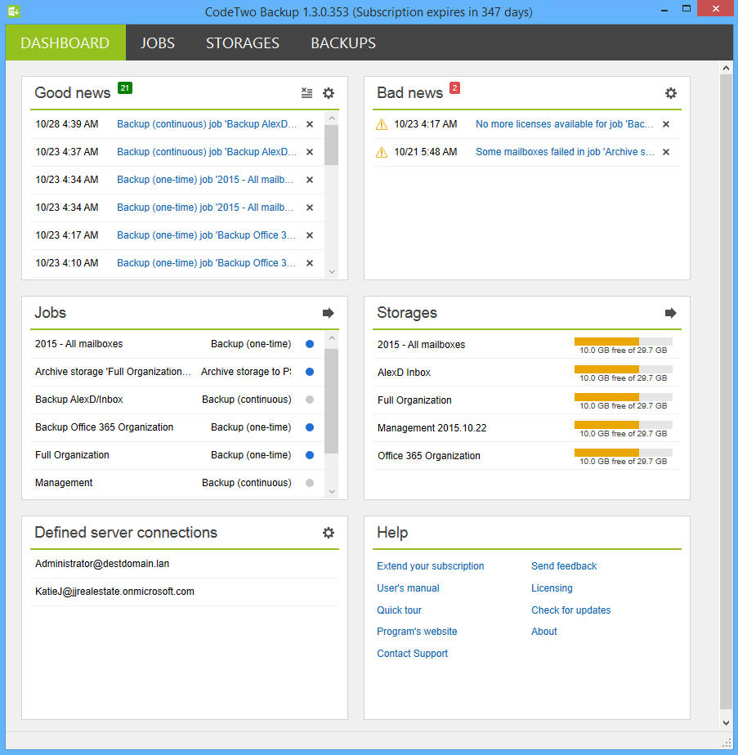Go to Storages via panel arrow icon
Screen dimensions: 738x755
click(x=670, y=313)
